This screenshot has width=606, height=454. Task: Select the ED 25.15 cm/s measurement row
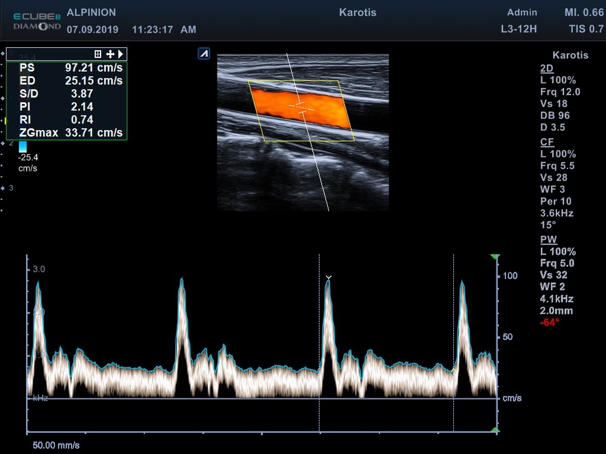point(71,81)
